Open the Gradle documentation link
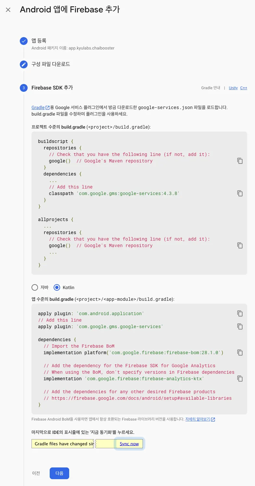 click(38, 107)
